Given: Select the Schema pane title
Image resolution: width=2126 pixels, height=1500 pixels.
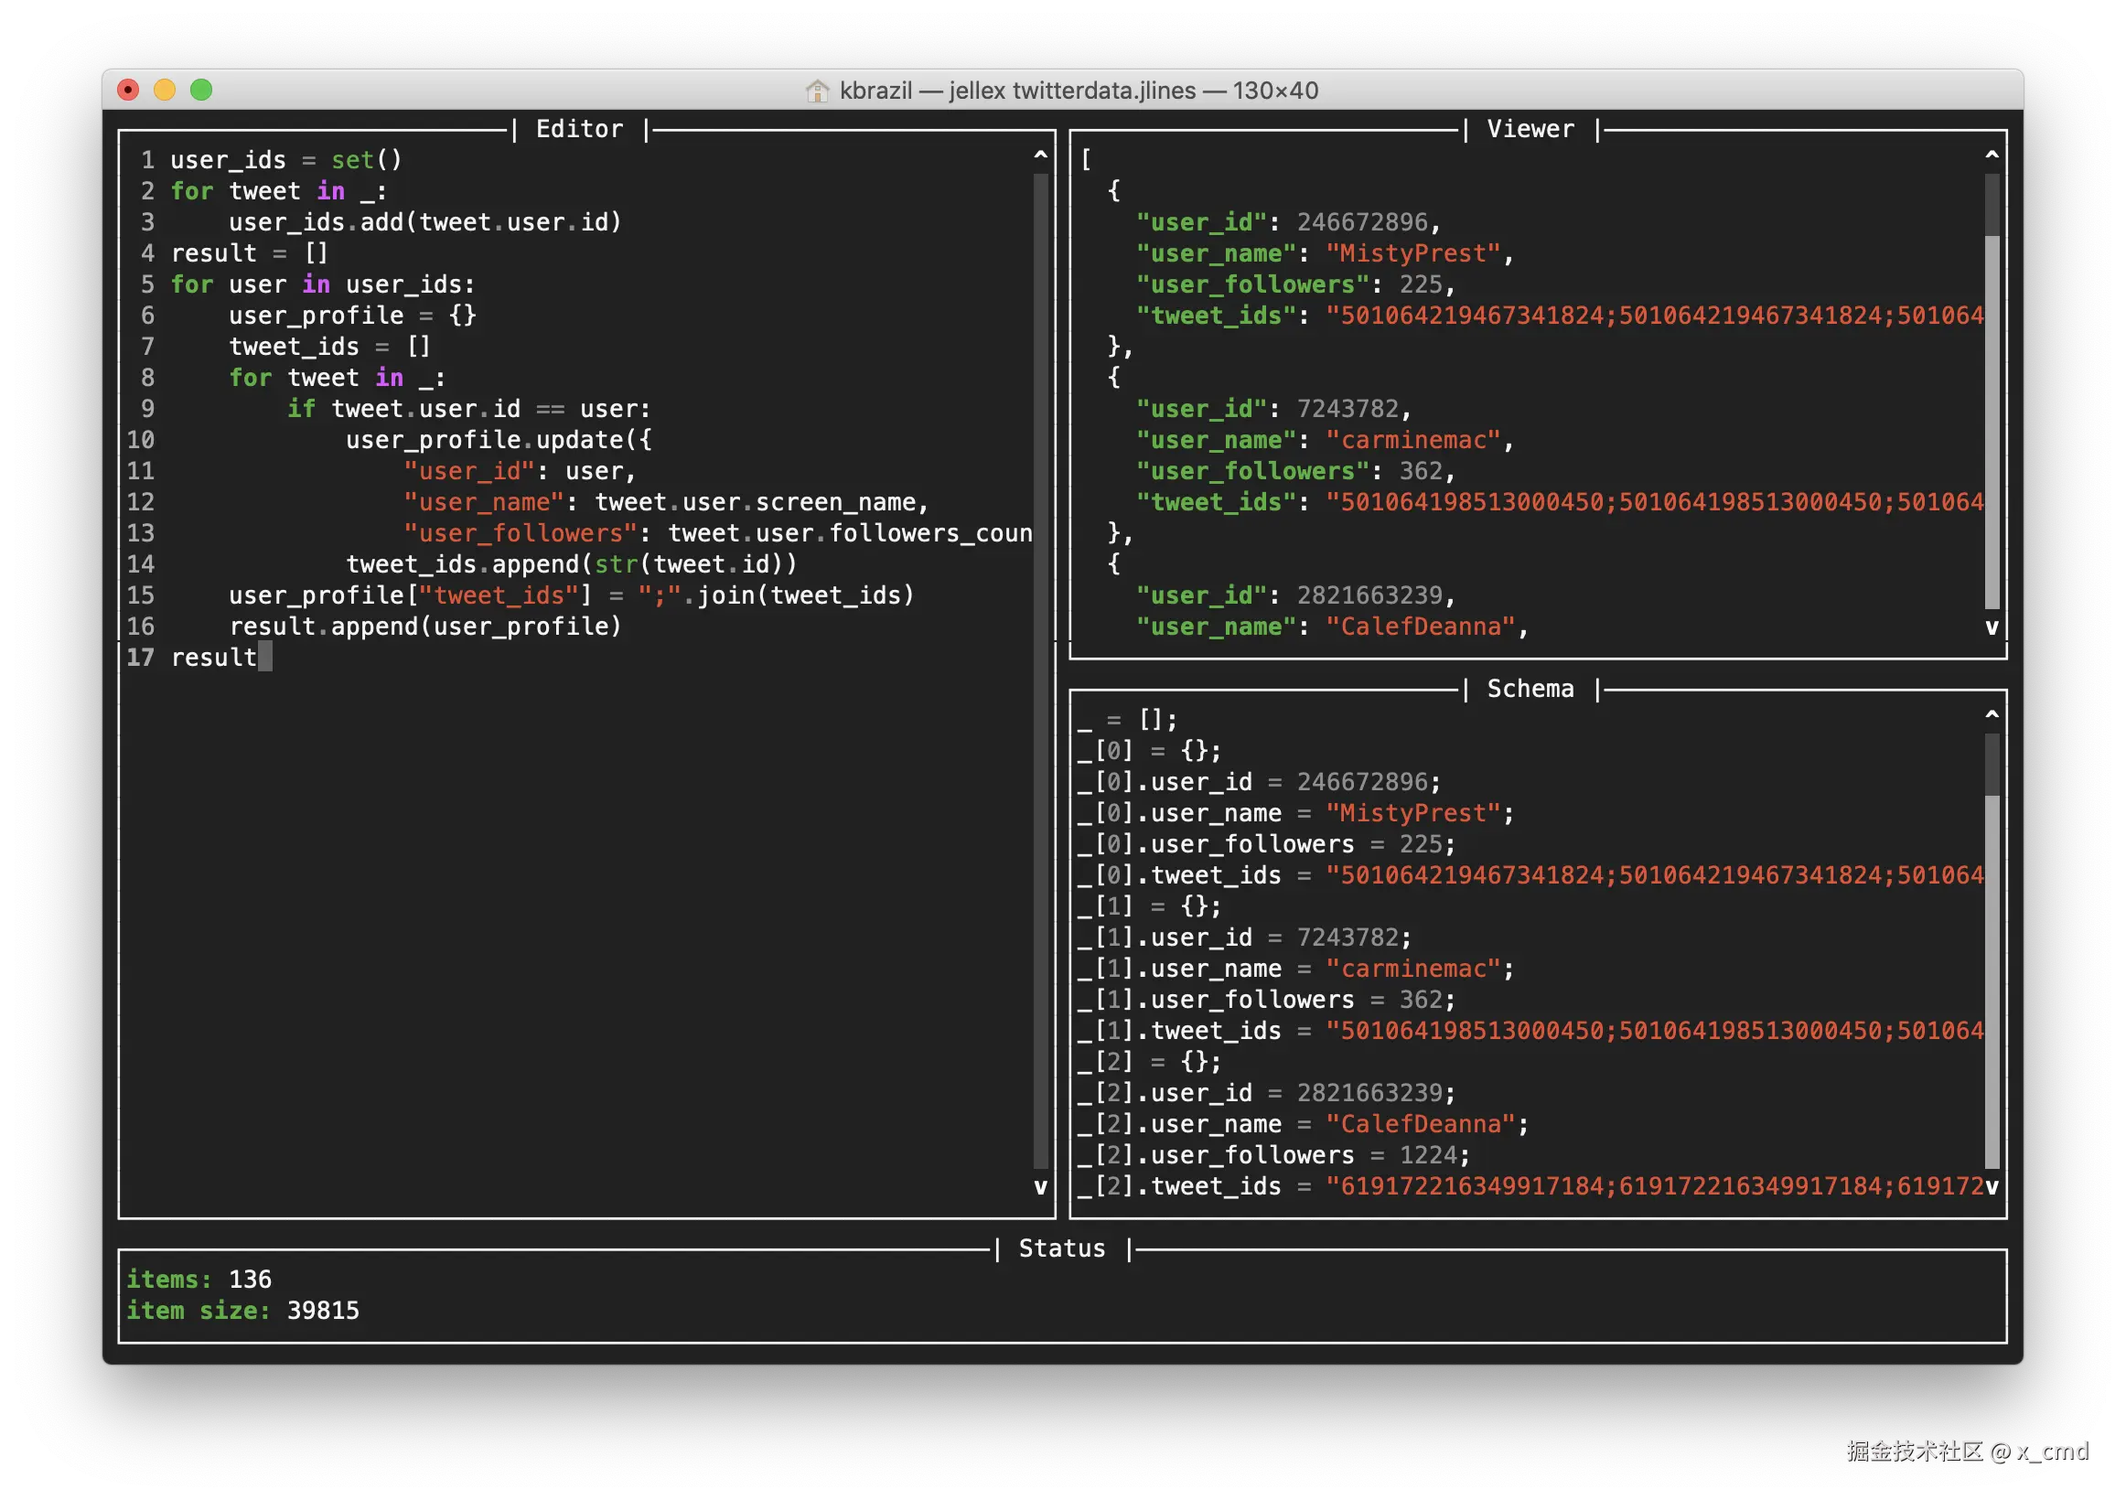Looking at the screenshot, I should click(x=1530, y=689).
